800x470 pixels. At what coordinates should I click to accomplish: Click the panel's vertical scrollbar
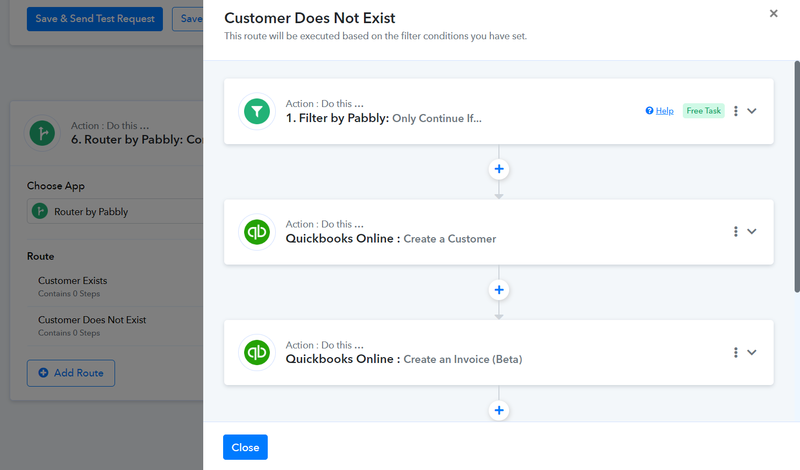click(x=797, y=176)
